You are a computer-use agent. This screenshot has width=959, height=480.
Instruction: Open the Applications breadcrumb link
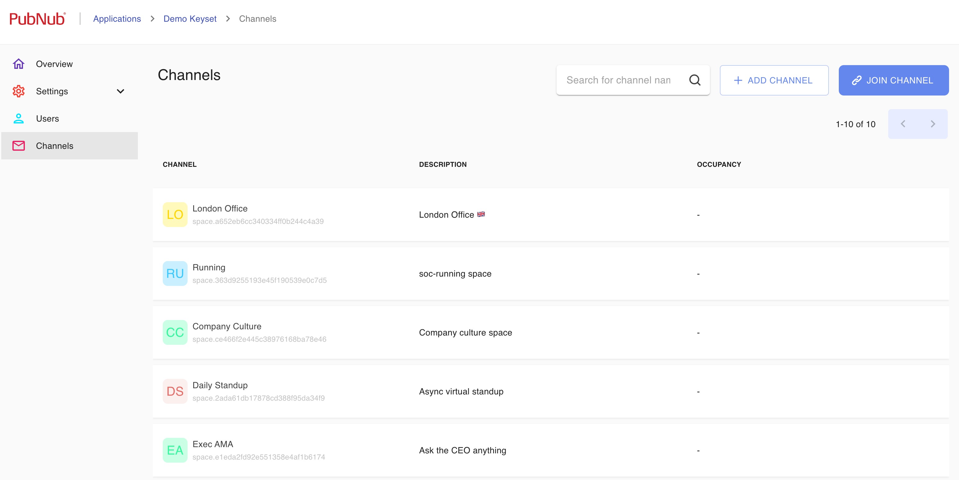(117, 19)
